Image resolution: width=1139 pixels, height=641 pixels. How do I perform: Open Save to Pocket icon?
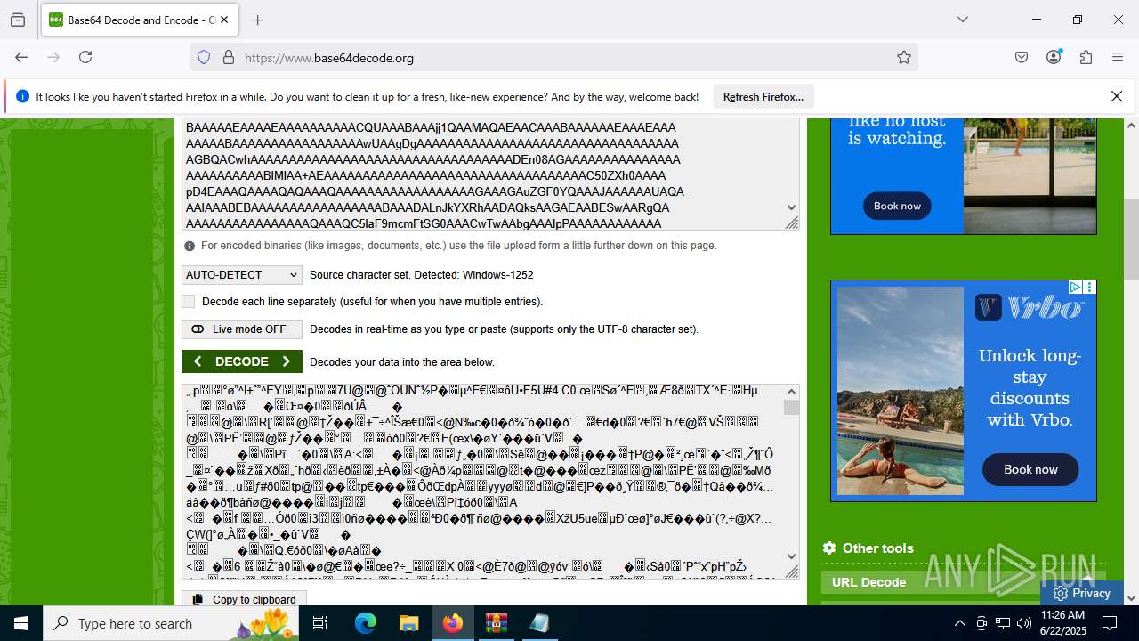tap(1022, 57)
